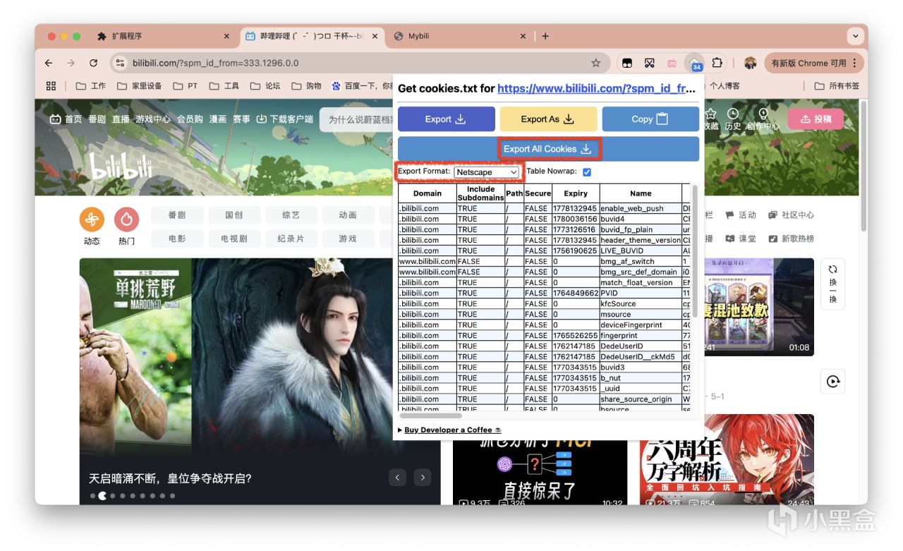Image resolution: width=903 pixels, height=551 pixels.
Task: Select 热门 flame icon
Action: (127, 220)
